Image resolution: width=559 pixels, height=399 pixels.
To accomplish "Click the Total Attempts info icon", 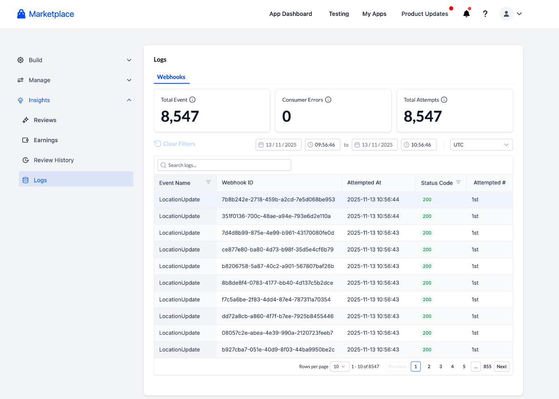I will click(444, 100).
